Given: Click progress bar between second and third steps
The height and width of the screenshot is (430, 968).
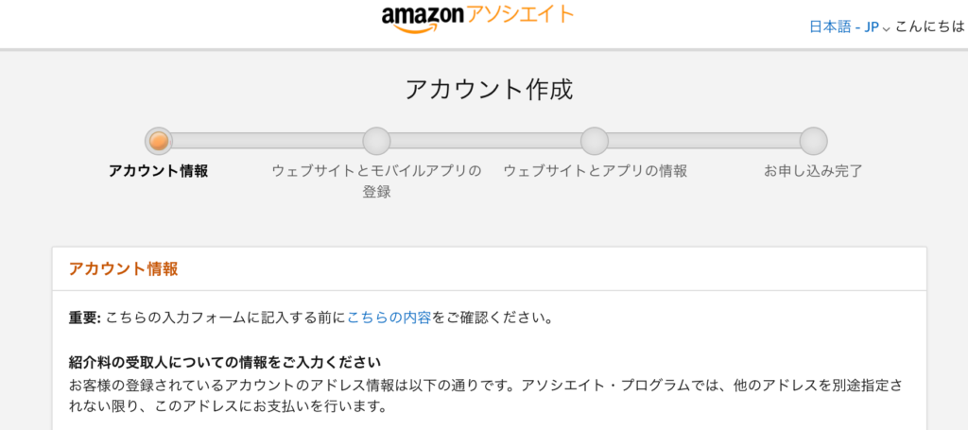Looking at the screenshot, I should coord(485,141).
